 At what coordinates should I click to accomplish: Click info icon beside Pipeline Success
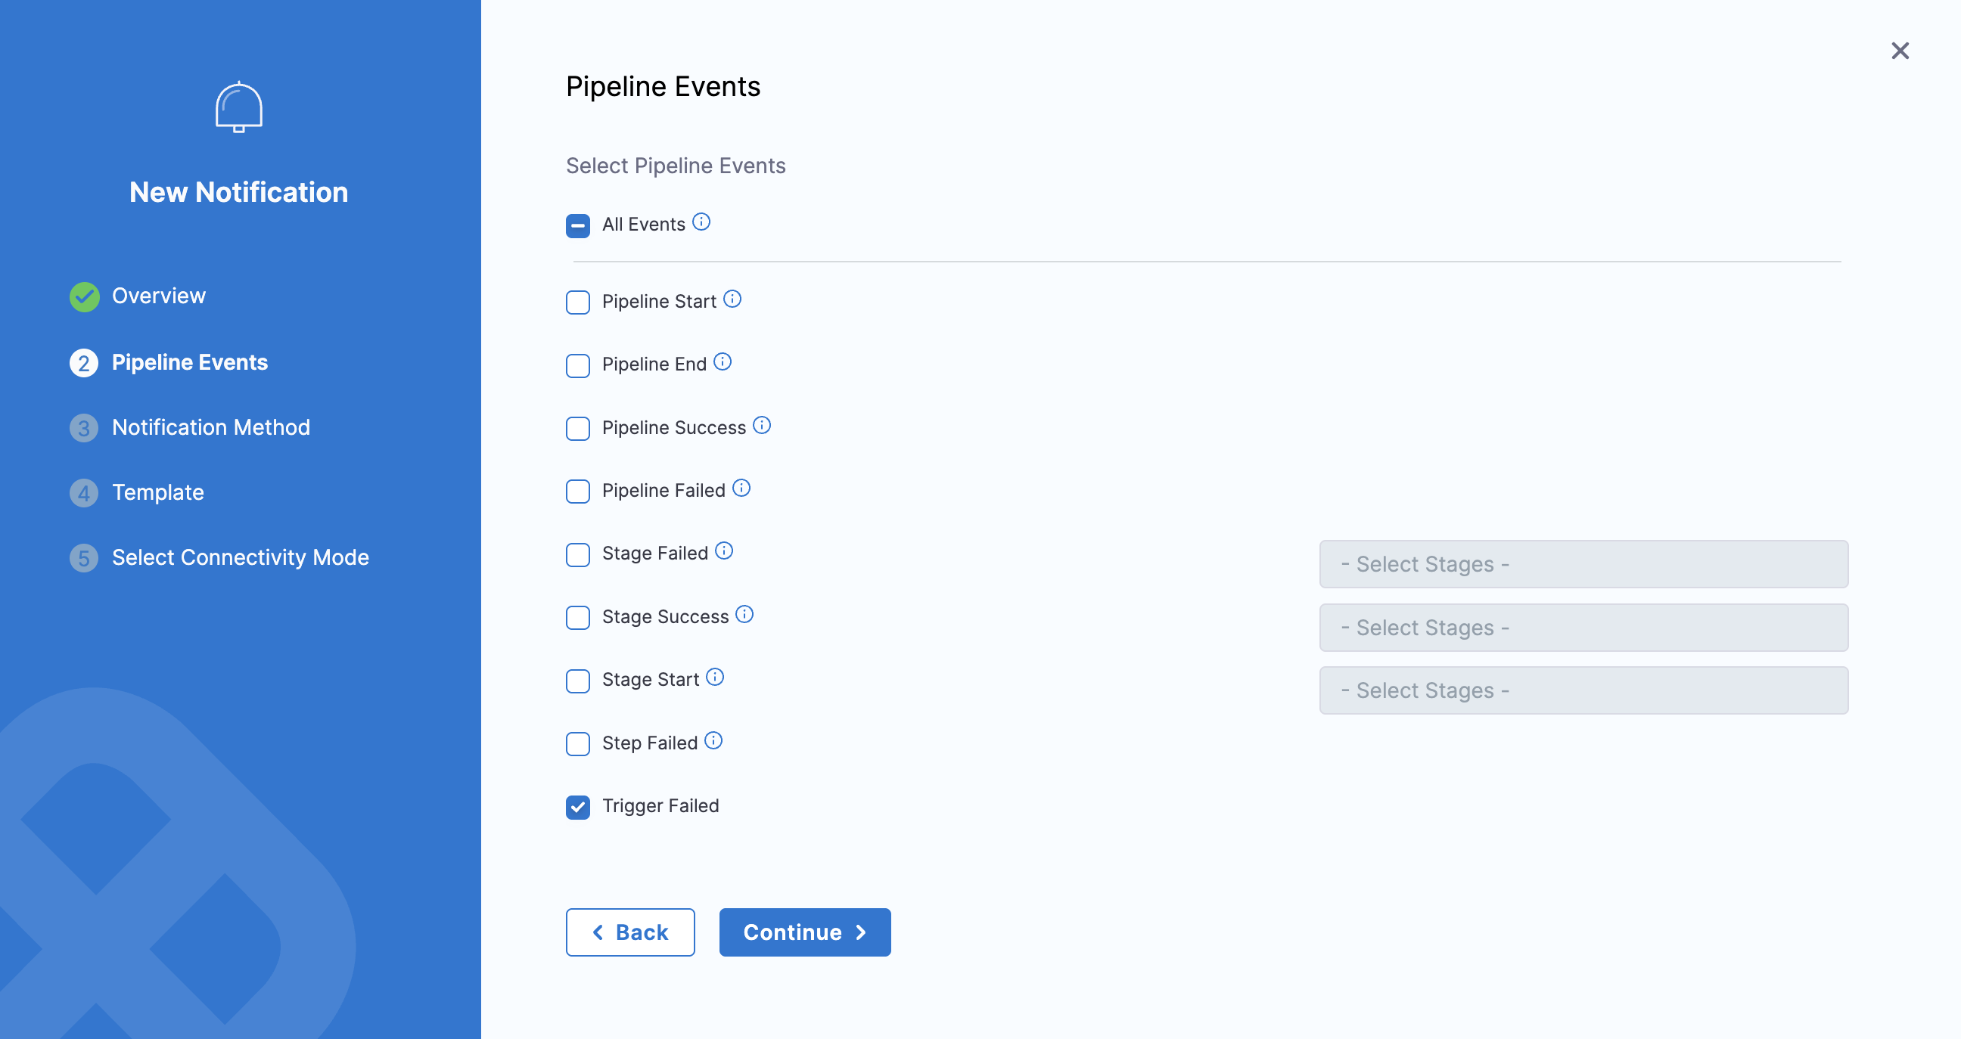(x=761, y=425)
